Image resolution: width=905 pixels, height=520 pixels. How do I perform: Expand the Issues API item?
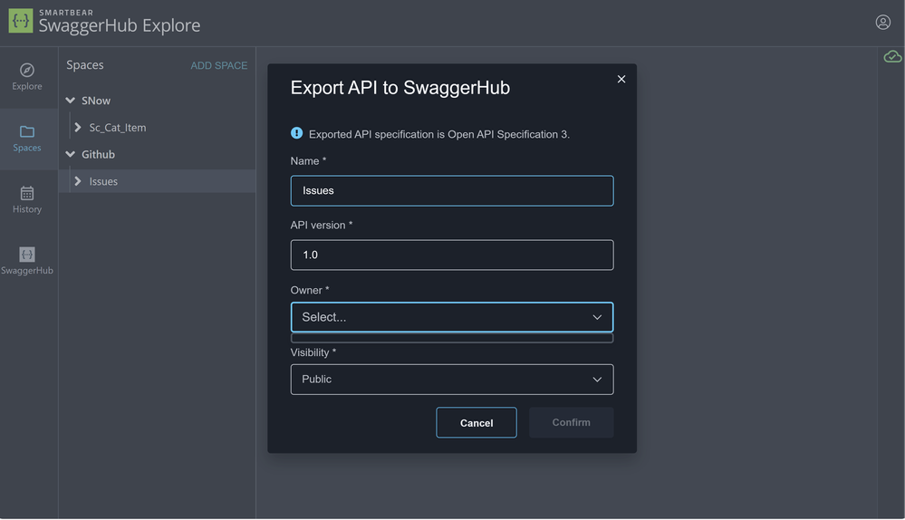[x=78, y=181]
